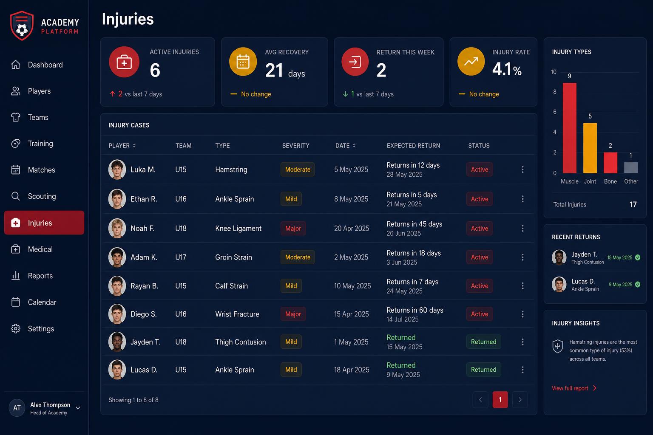Viewport: 653px width, 435px height.
Task: Open the Scouting menu item
Action: tap(44, 196)
